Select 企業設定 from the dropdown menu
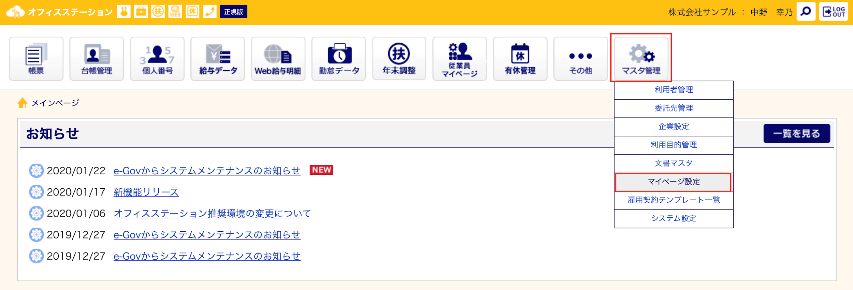 coord(674,127)
